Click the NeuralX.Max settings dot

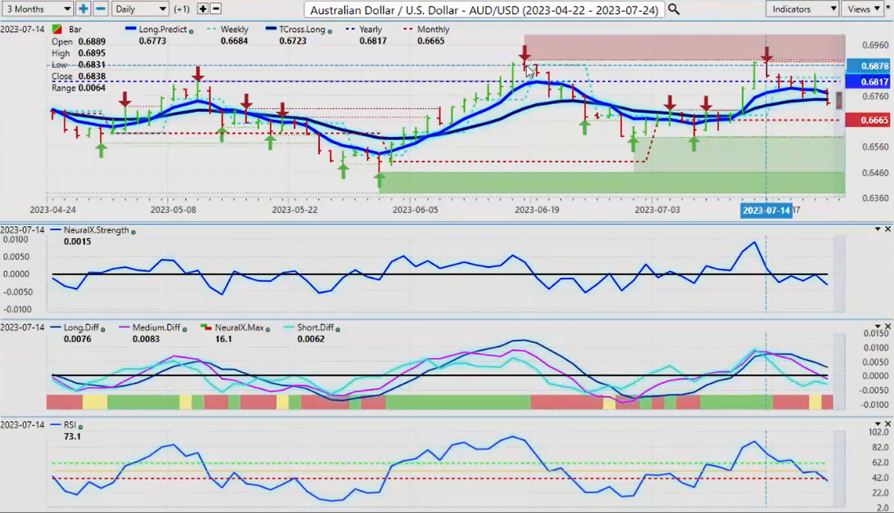point(267,329)
